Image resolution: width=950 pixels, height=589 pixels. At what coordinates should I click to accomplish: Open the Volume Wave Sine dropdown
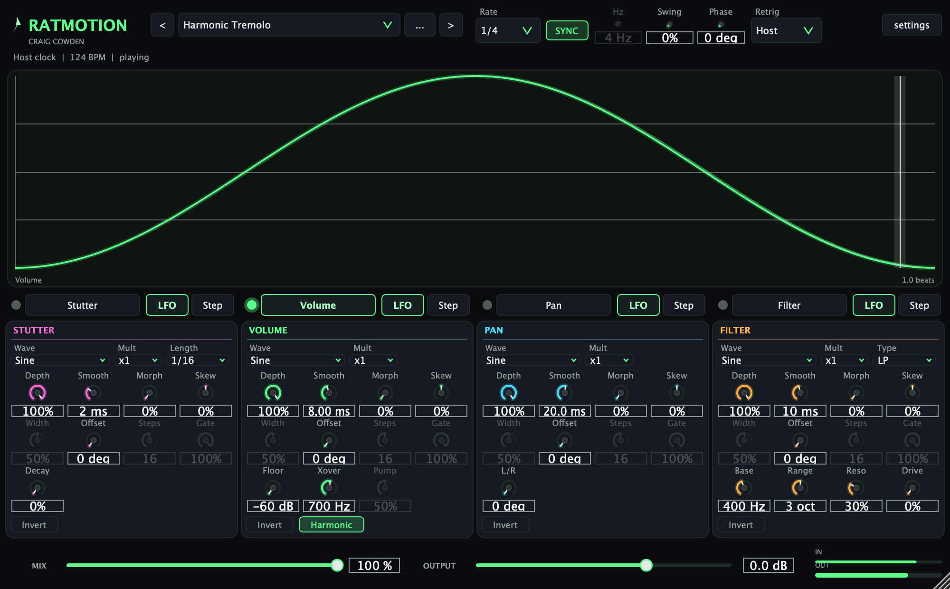pos(295,361)
